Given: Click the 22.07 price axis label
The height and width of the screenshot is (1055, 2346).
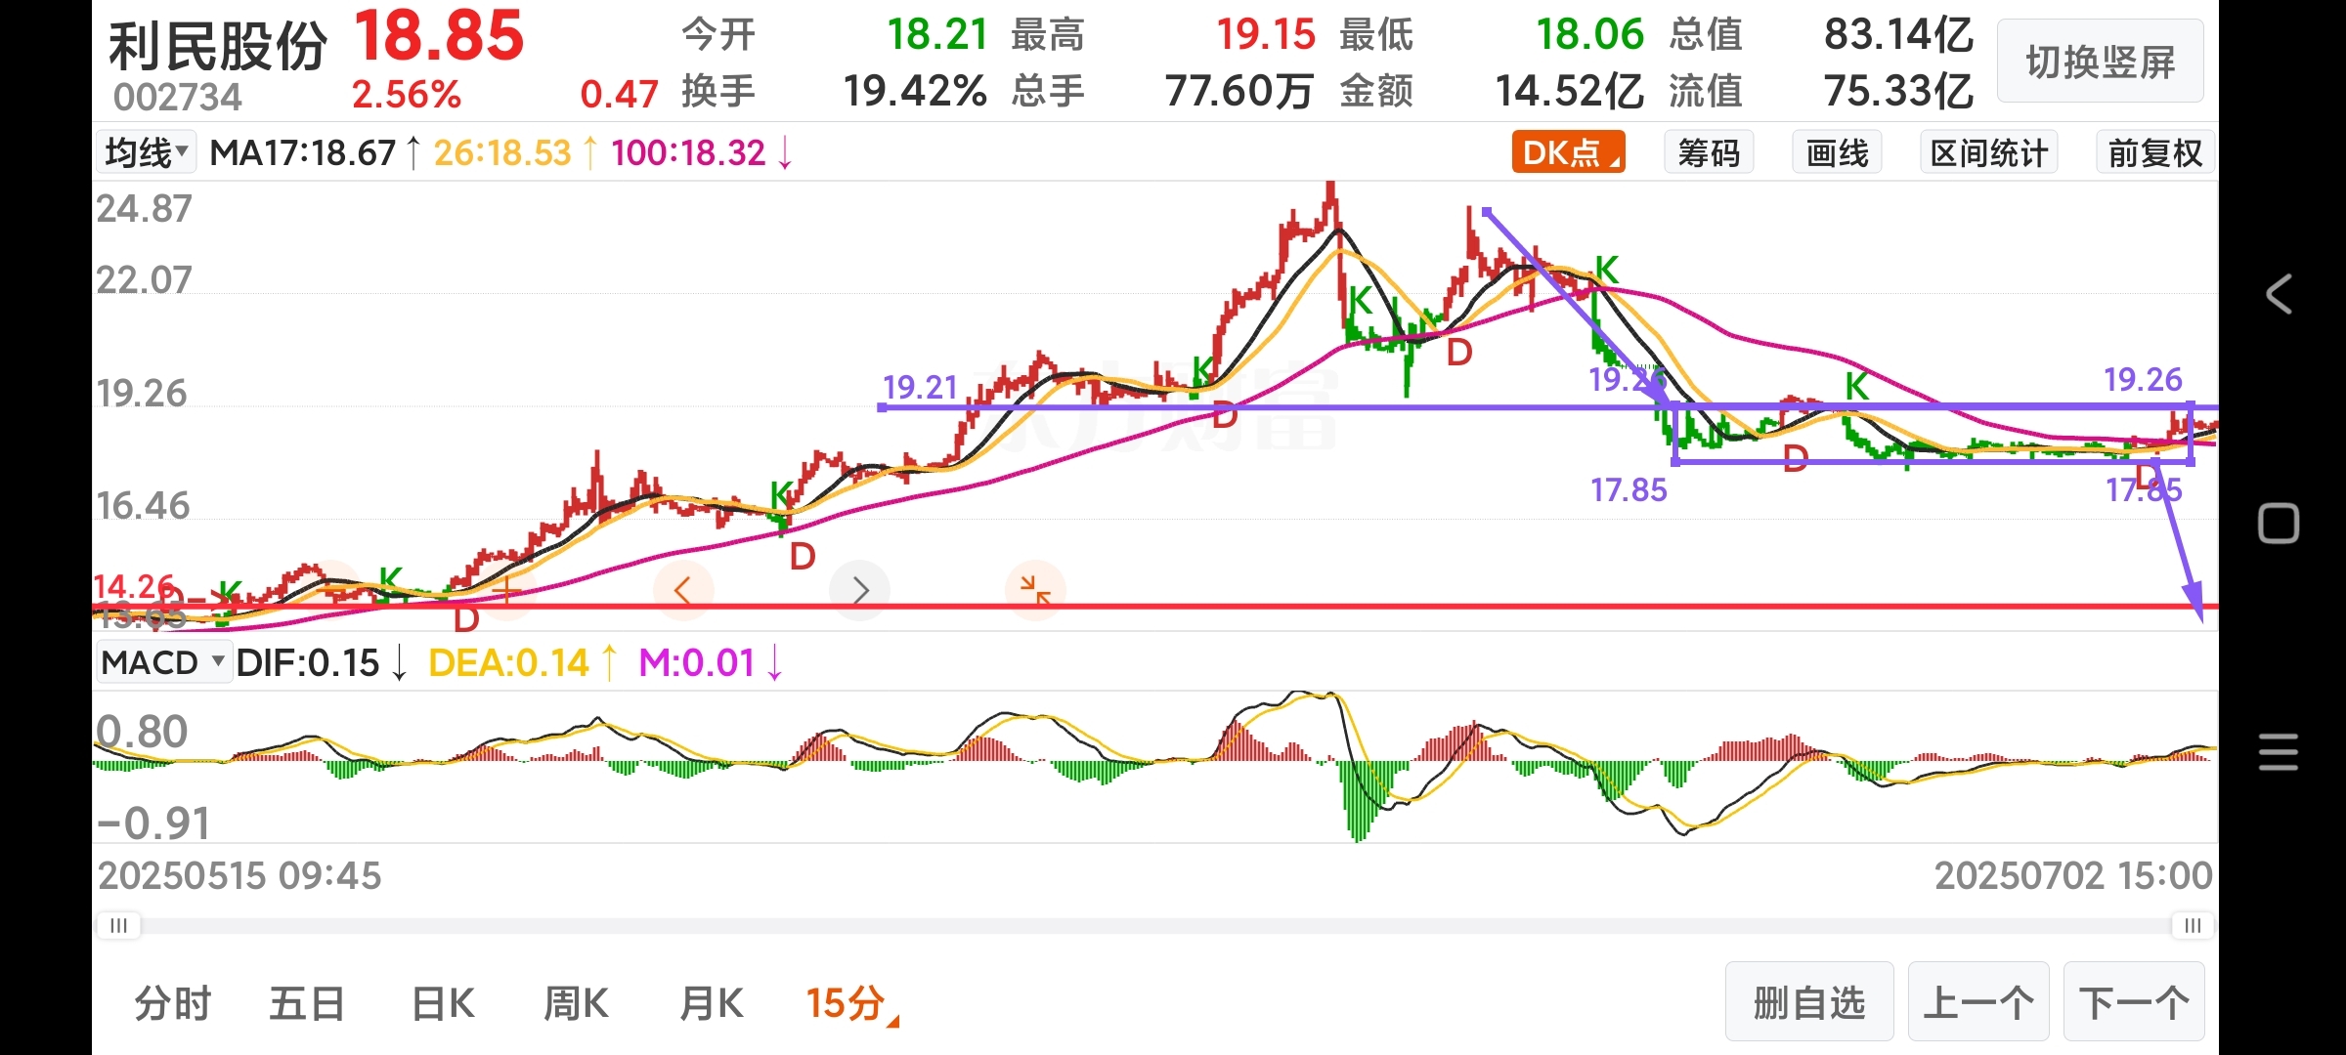Looking at the screenshot, I should click(x=144, y=280).
